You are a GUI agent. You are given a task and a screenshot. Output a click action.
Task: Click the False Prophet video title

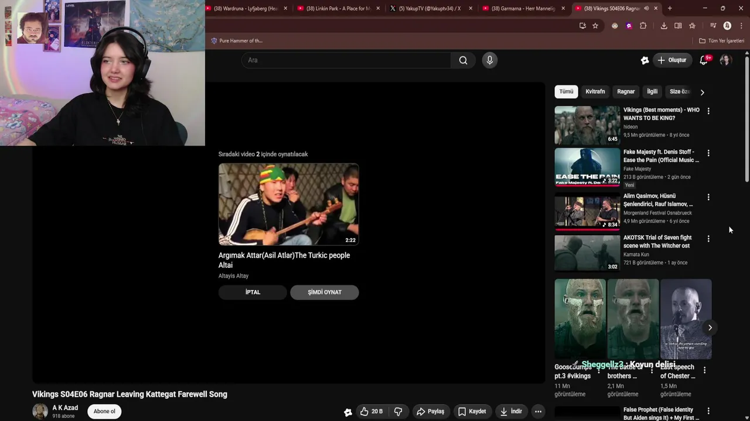pyautogui.click(x=661, y=414)
